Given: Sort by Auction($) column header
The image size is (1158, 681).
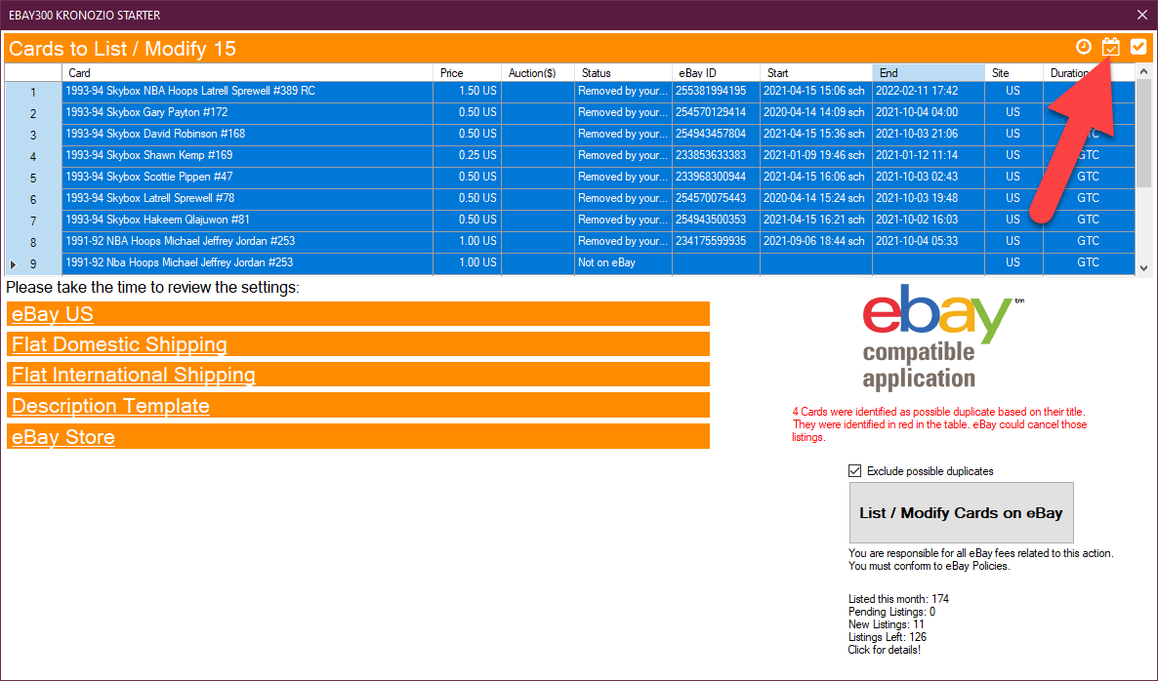Looking at the screenshot, I should coord(538,73).
